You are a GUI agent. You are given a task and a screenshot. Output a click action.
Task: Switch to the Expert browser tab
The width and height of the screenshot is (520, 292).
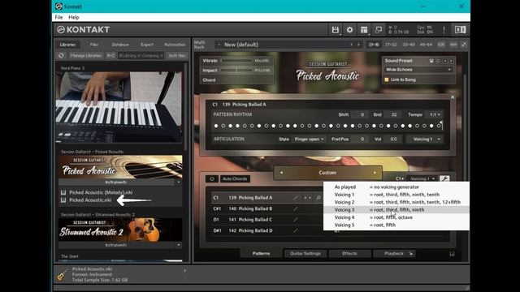[147, 45]
